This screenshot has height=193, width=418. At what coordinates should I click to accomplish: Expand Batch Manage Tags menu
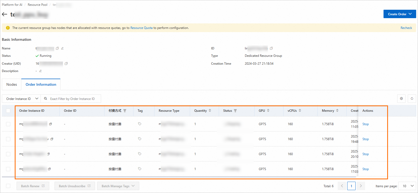[x=118, y=186]
